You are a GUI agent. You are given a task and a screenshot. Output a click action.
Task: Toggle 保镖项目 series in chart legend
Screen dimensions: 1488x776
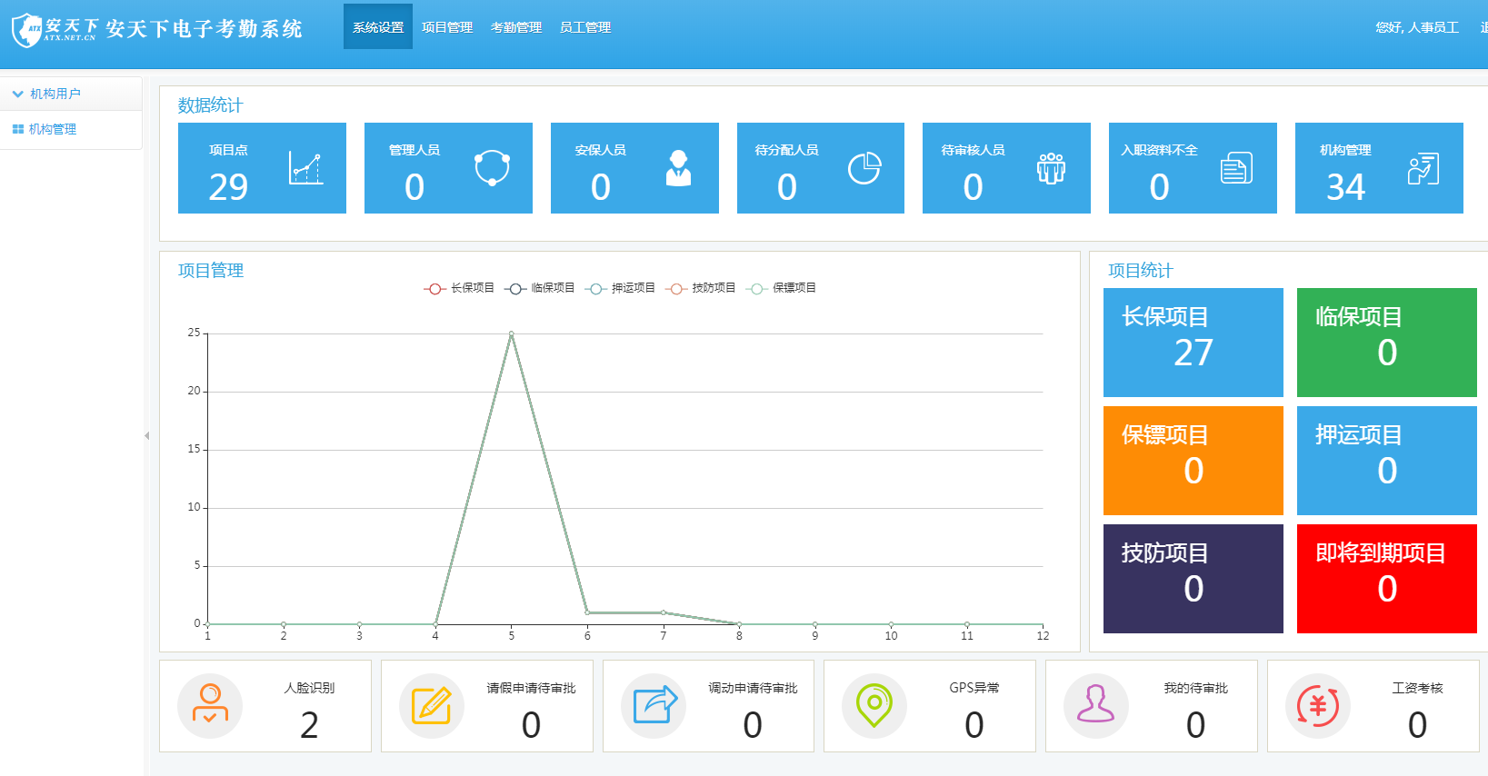(781, 288)
